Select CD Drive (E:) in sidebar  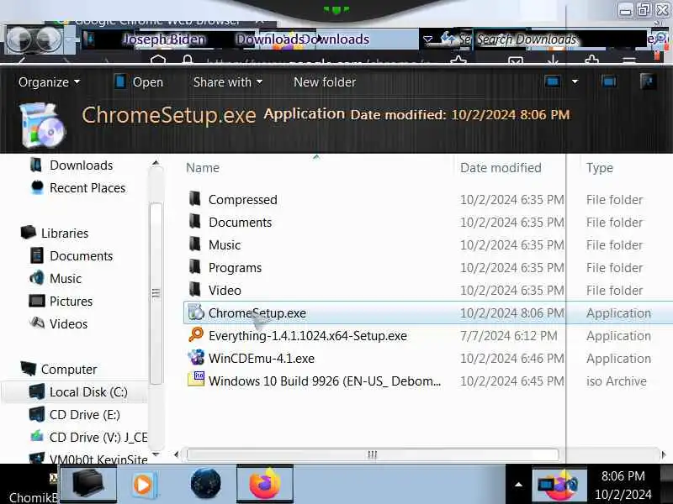pyautogui.click(x=85, y=415)
